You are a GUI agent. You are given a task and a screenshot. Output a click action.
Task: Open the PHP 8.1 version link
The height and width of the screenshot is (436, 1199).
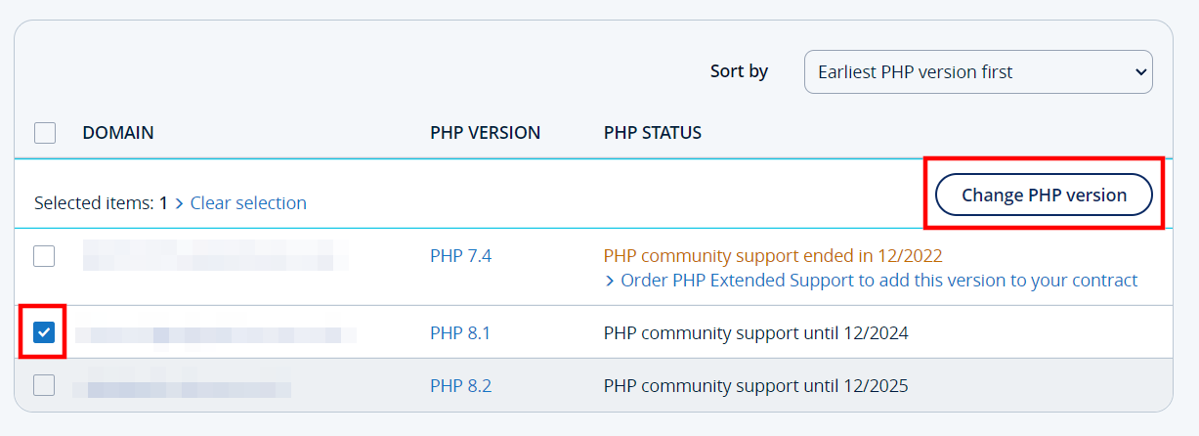coord(460,333)
